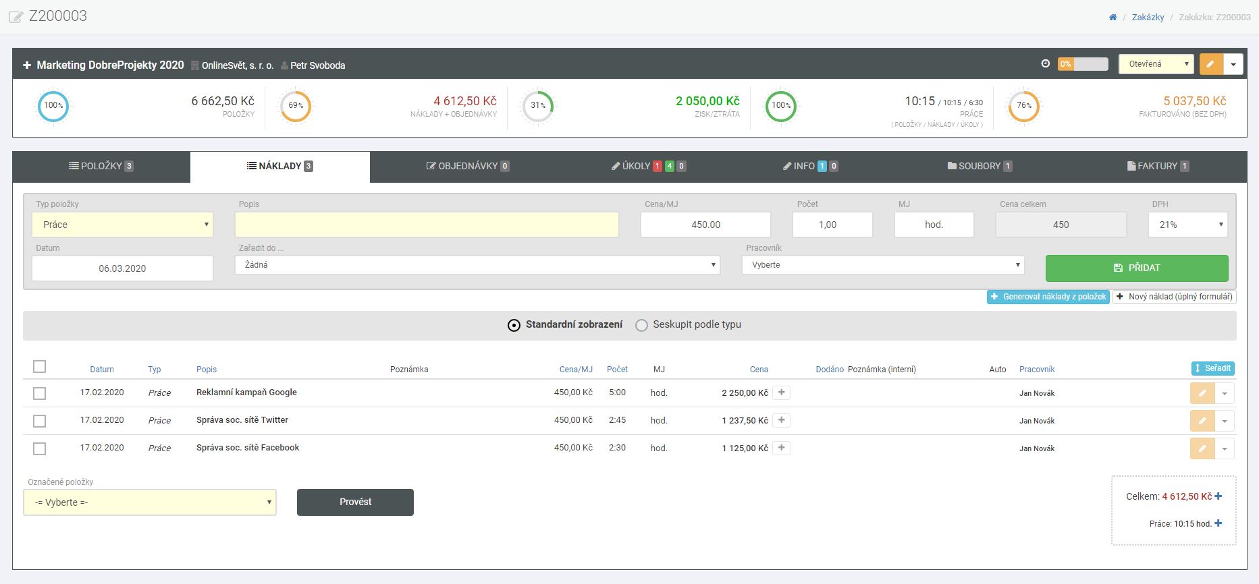Viewport: 1259px width, 584px height.
Task: Open the Otevřená status dropdown
Action: (x=1156, y=64)
